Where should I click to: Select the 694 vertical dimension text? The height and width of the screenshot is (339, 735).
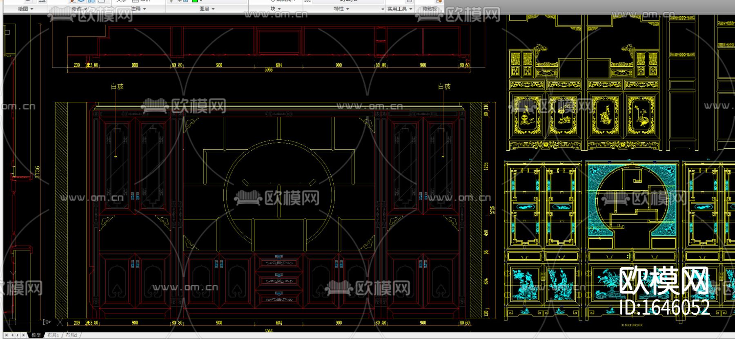(486, 282)
